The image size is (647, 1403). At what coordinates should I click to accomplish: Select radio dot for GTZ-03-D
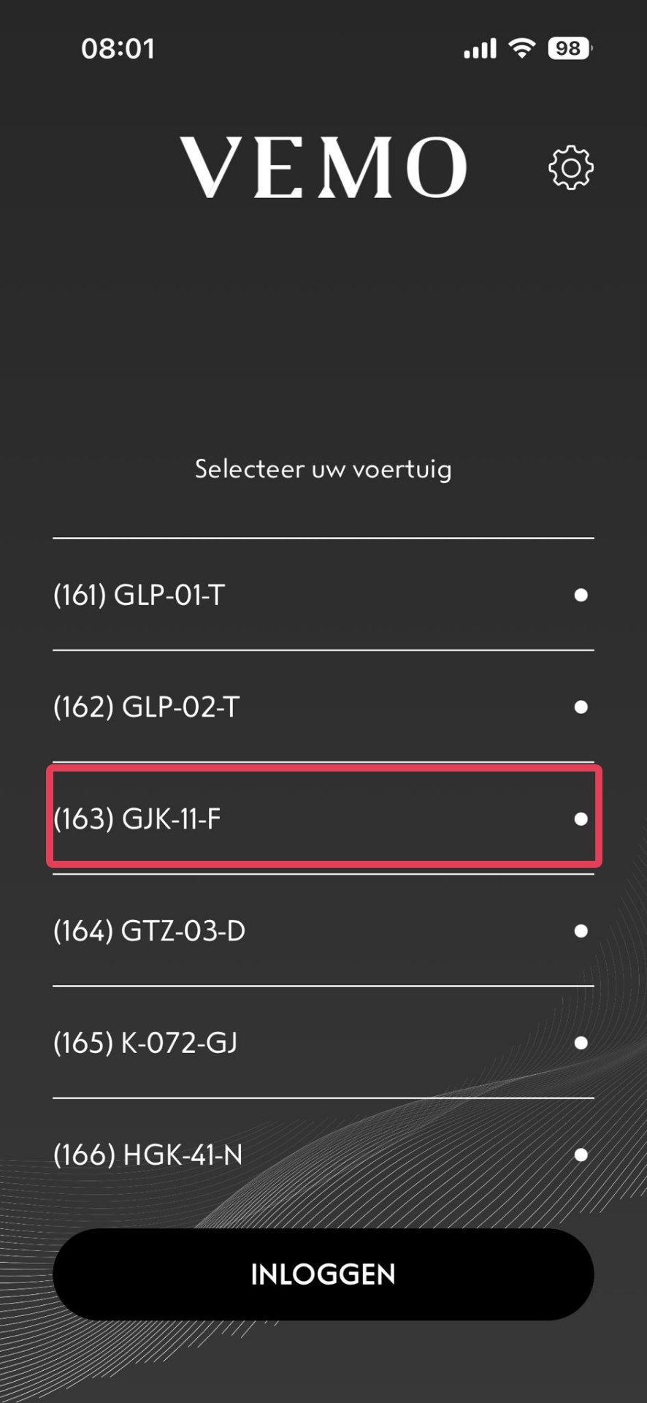tap(581, 931)
